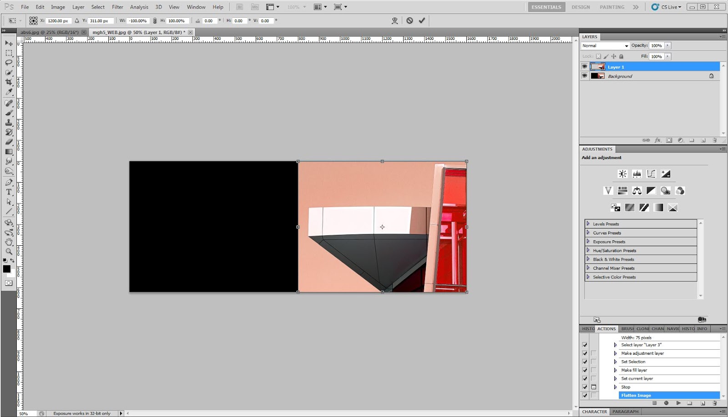Select the Eyedropper tool
This screenshot has height=417, width=728.
(x=9, y=92)
